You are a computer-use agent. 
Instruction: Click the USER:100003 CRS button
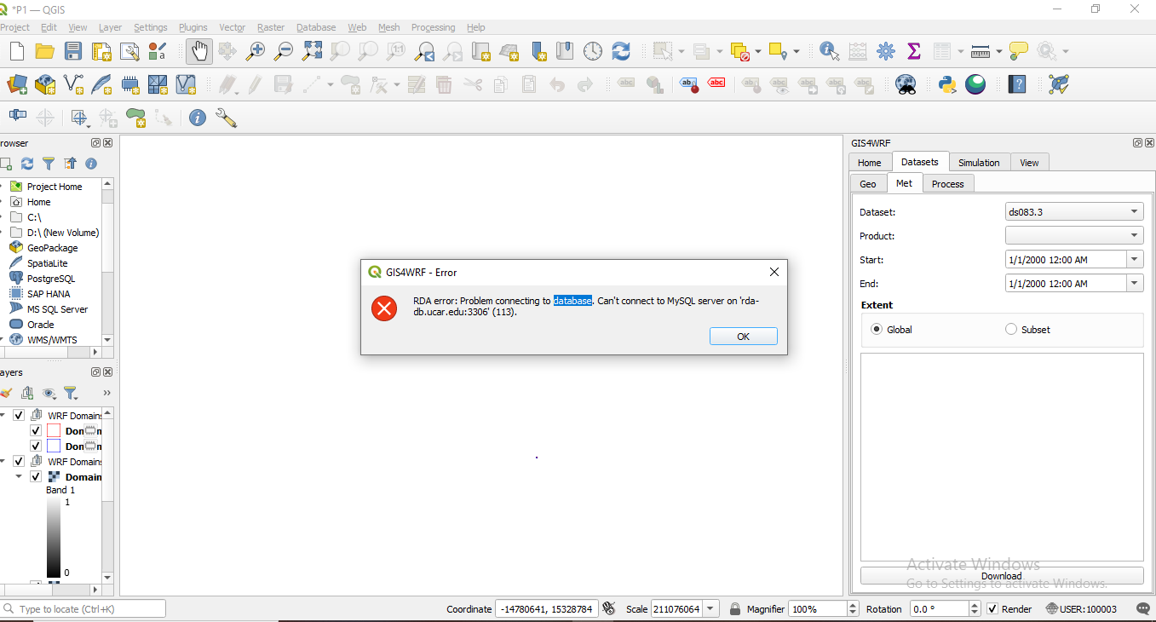pos(1081,609)
